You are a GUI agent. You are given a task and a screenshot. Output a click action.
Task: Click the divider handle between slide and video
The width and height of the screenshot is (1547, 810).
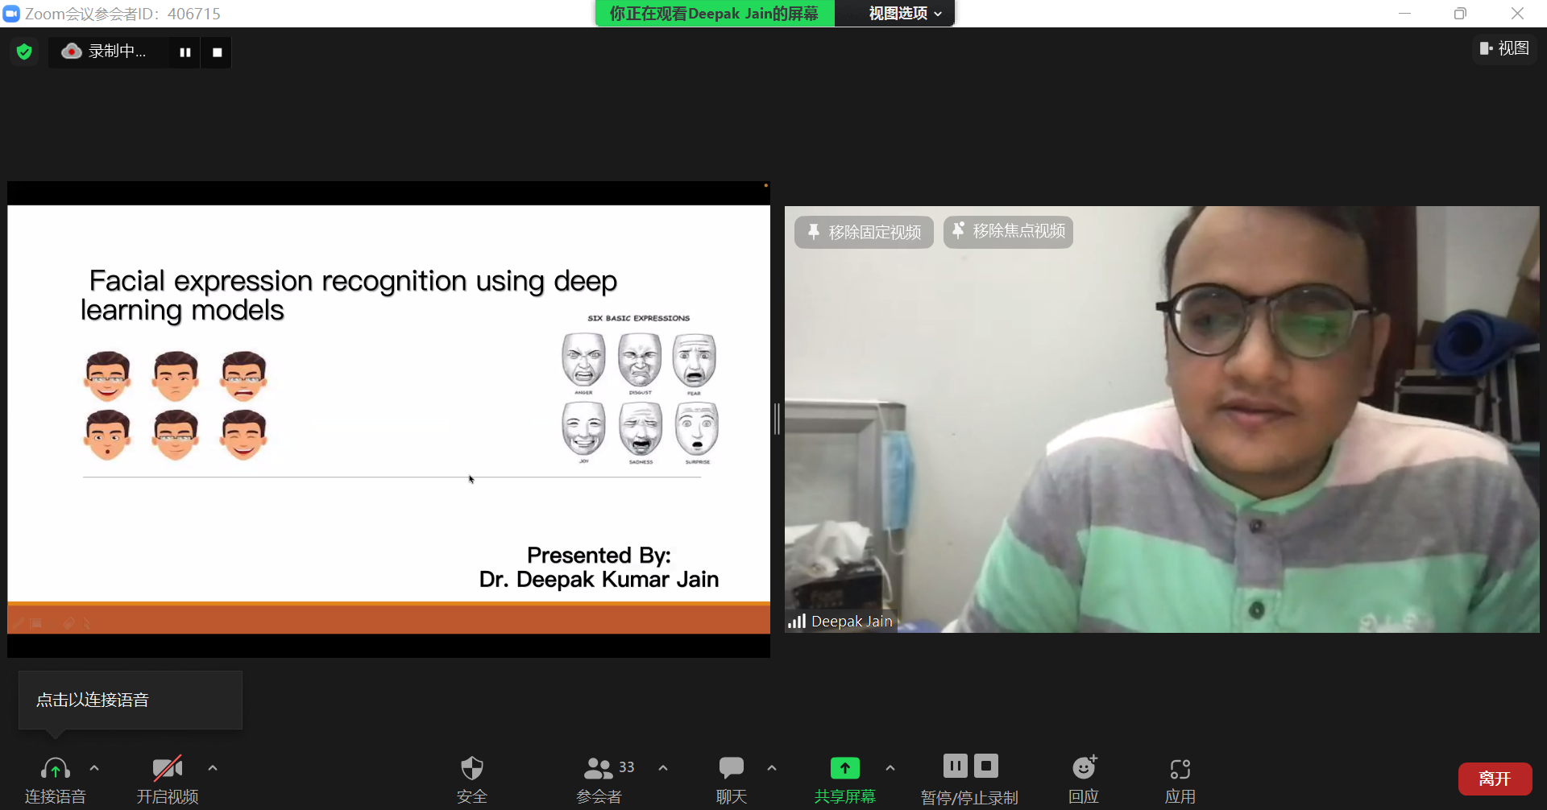[x=777, y=419]
